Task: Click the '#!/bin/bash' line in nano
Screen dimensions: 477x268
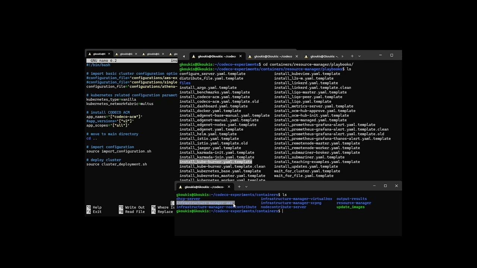Action: point(98,65)
